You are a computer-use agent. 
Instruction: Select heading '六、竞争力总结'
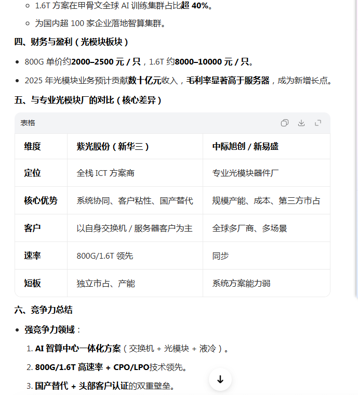[x=44, y=310]
